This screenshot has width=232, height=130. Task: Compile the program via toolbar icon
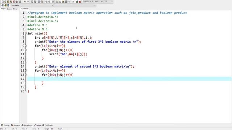pyautogui.click(x=57, y=1)
